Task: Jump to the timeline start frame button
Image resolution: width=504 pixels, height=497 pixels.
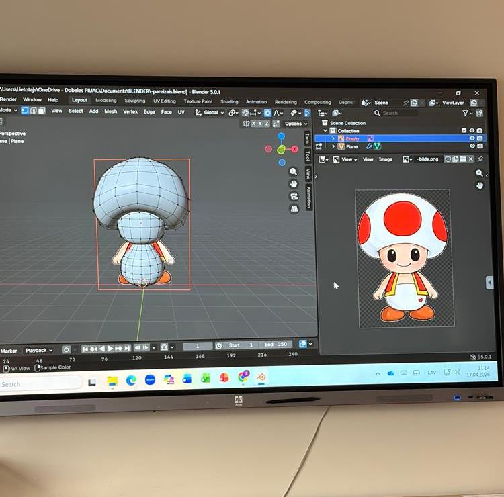Action: pos(85,349)
